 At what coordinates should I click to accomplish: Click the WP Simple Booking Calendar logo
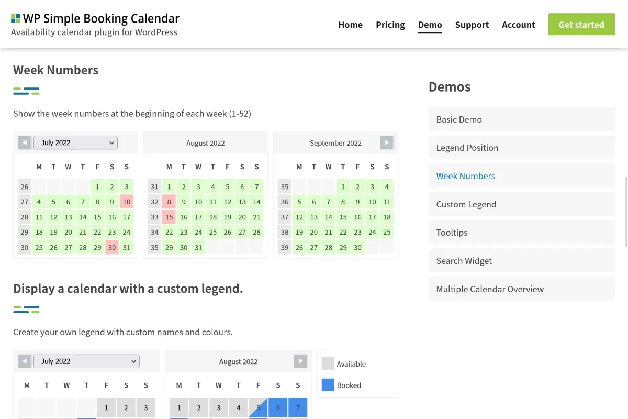click(x=95, y=25)
